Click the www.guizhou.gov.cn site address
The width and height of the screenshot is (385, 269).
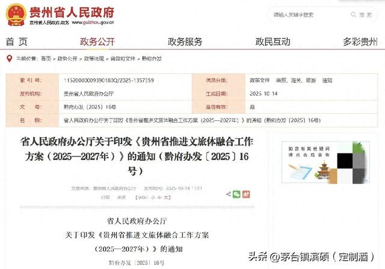[93, 22]
